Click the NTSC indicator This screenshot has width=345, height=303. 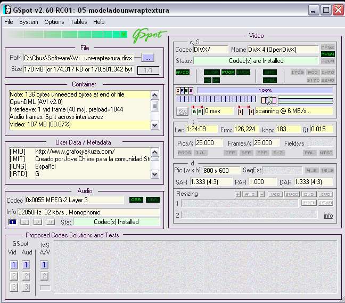tap(326, 153)
